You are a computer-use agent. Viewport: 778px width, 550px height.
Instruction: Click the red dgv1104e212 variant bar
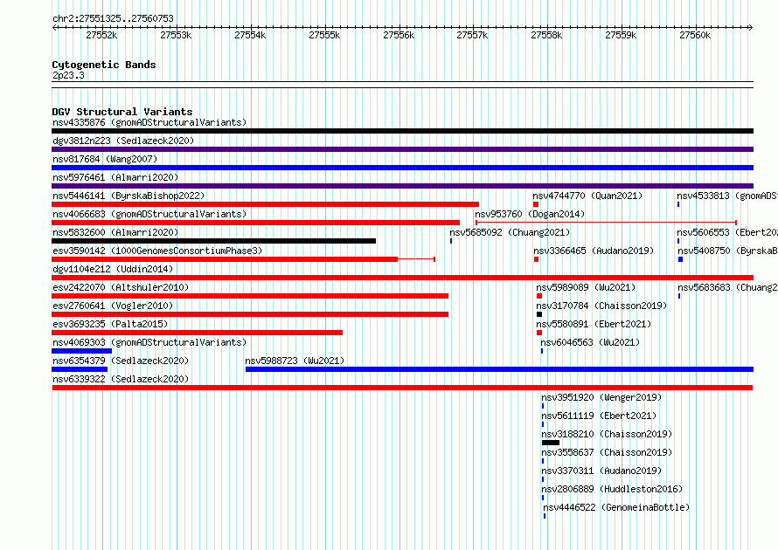tap(402, 278)
